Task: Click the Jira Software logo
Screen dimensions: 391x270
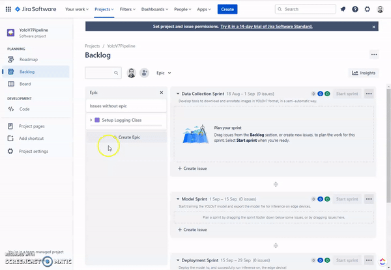Action: pyautogui.click(x=36, y=9)
